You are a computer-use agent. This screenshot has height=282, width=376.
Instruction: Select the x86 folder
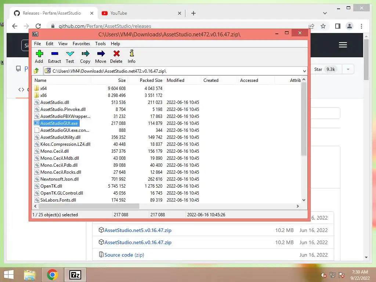(x=43, y=95)
